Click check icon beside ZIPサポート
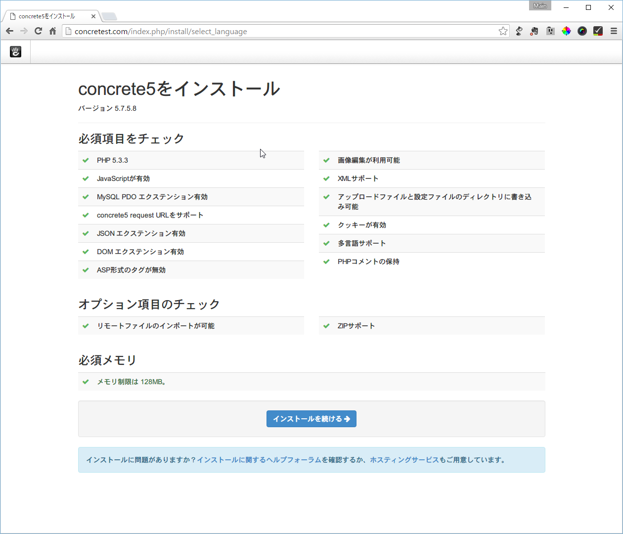Image resolution: width=623 pixels, height=534 pixels. pyautogui.click(x=326, y=326)
